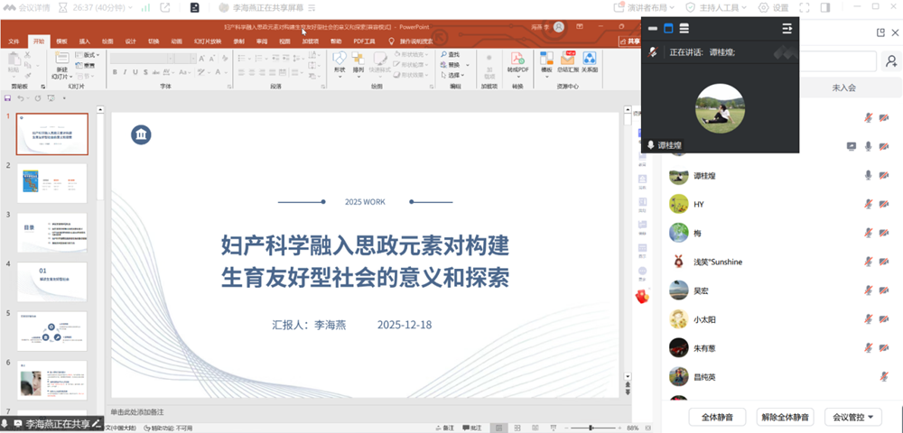Adjust the zoom slider in PowerPoint status bar

tap(591, 428)
